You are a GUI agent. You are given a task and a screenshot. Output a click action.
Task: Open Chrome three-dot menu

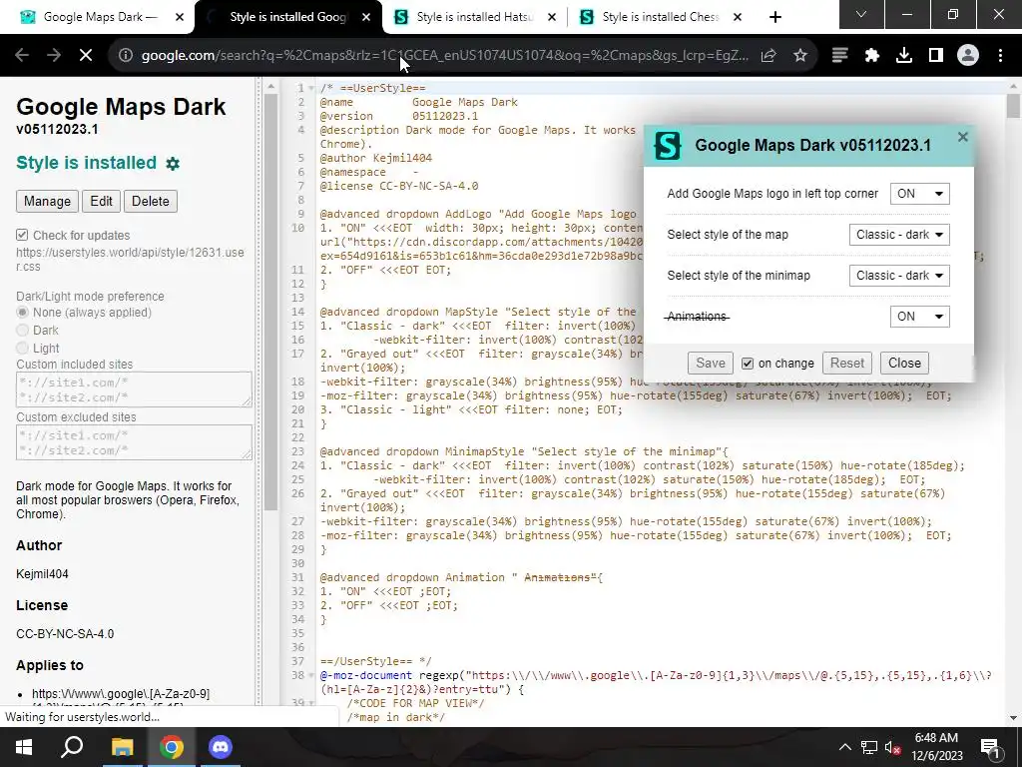click(x=1000, y=56)
